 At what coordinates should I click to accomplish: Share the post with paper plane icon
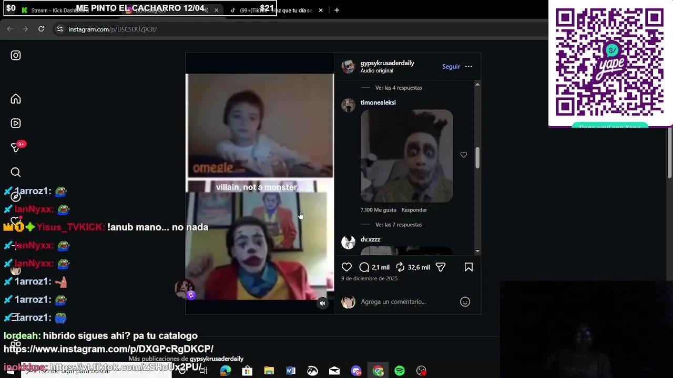click(x=441, y=267)
